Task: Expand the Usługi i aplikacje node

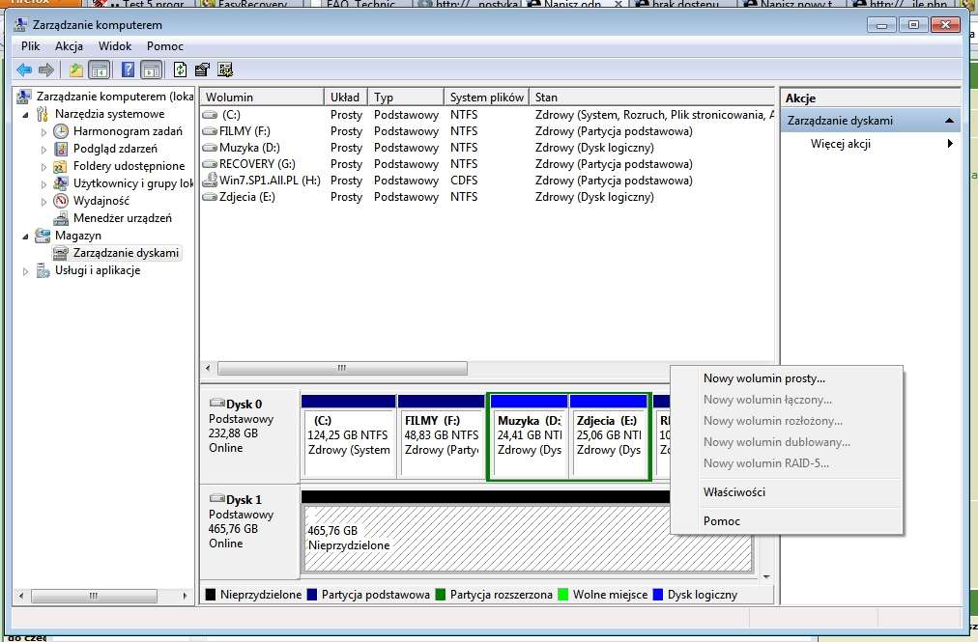Action: click(x=25, y=271)
